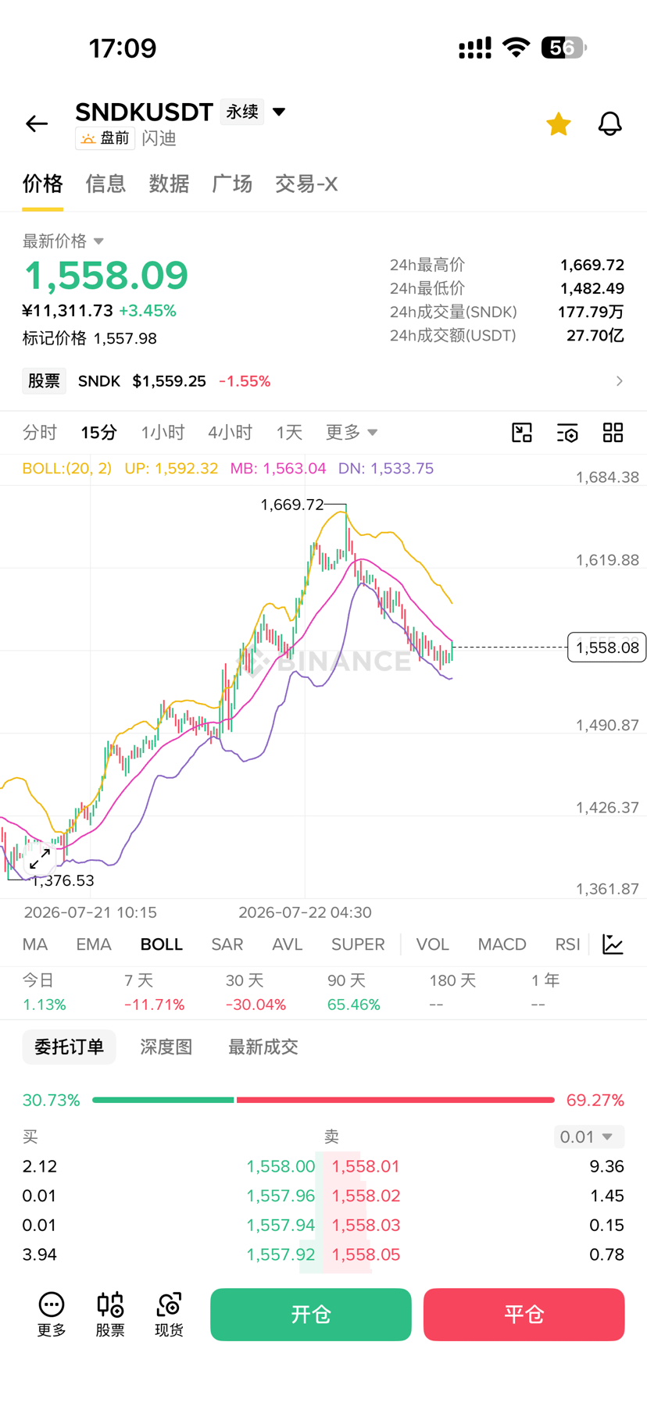The width and height of the screenshot is (647, 1406).
Task: Open the 股票 candlestick icon
Action: 110,1314
